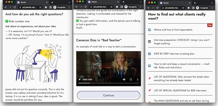Screen dimensions: 218x106
Task: Click 'Rule number one' text
Action: click(x=19, y=21)
